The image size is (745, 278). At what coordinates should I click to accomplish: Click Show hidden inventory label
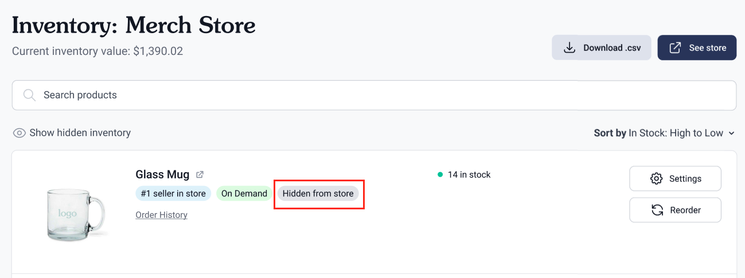80,133
